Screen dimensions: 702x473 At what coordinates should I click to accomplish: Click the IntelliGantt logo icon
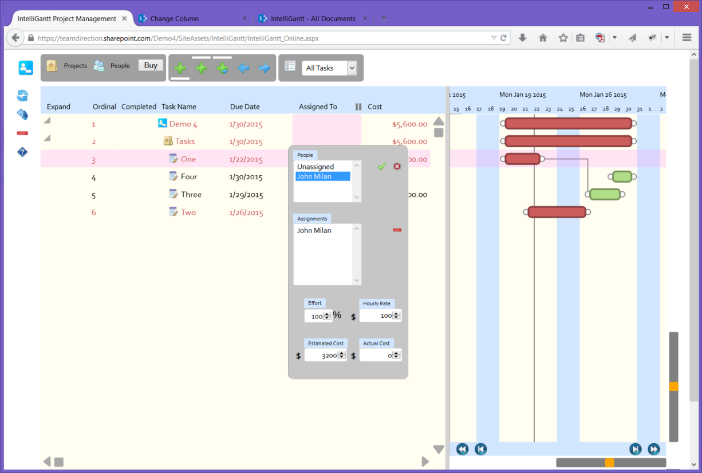(26, 68)
